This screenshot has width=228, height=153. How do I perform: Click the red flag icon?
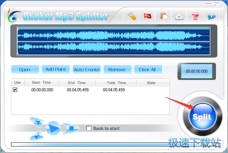(148, 16)
